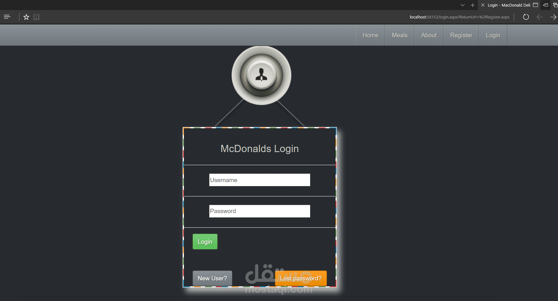Click the Lost password? button
This screenshot has width=558, height=301.
[301, 278]
